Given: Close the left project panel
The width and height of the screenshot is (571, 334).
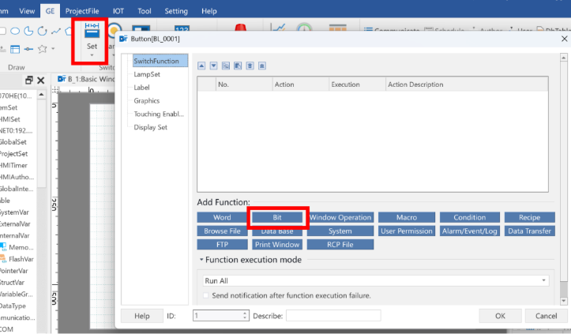Looking at the screenshot, I should [x=41, y=80].
